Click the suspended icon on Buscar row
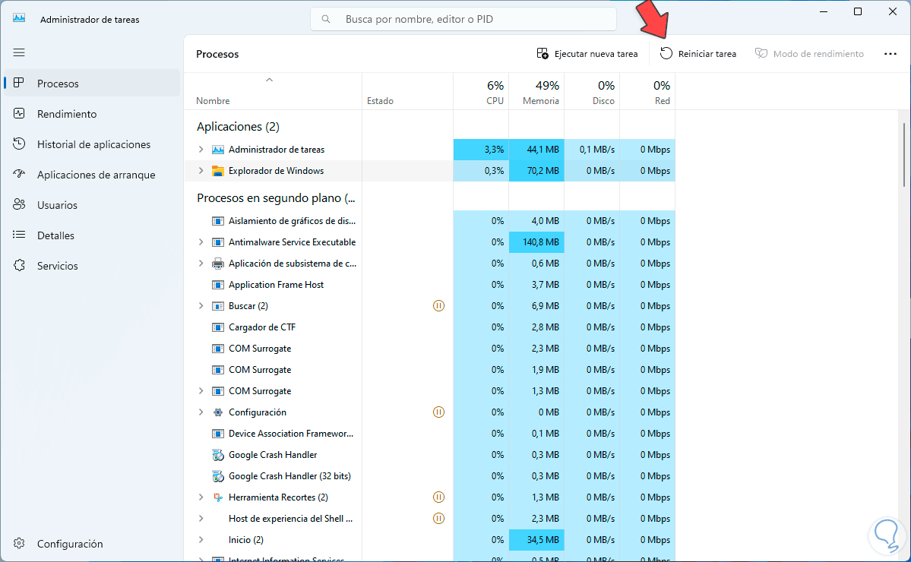This screenshot has width=911, height=562. (438, 305)
